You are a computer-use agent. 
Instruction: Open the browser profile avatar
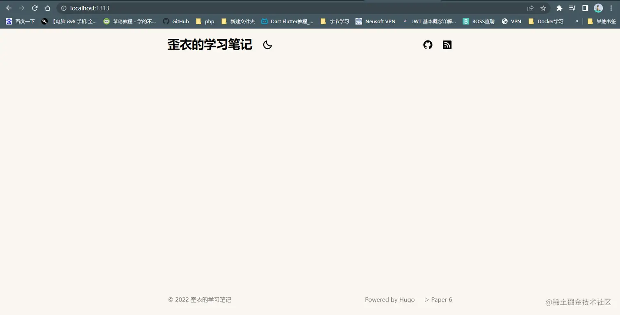pyautogui.click(x=598, y=8)
